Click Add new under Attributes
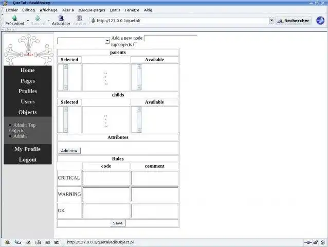328x247 pixels. click(x=69, y=151)
